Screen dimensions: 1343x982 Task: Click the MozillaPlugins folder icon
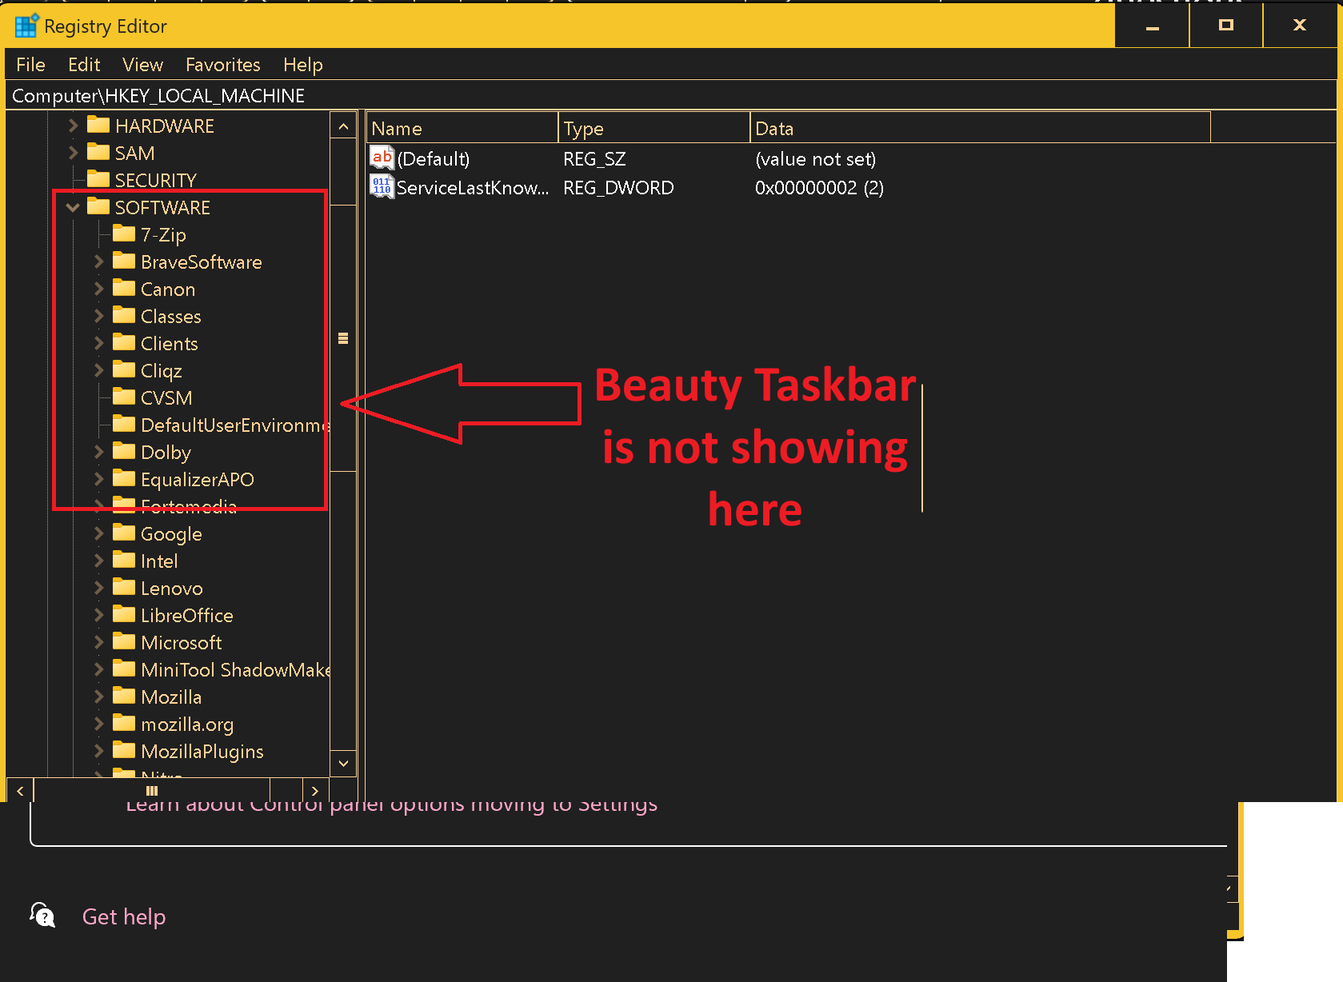tap(124, 750)
